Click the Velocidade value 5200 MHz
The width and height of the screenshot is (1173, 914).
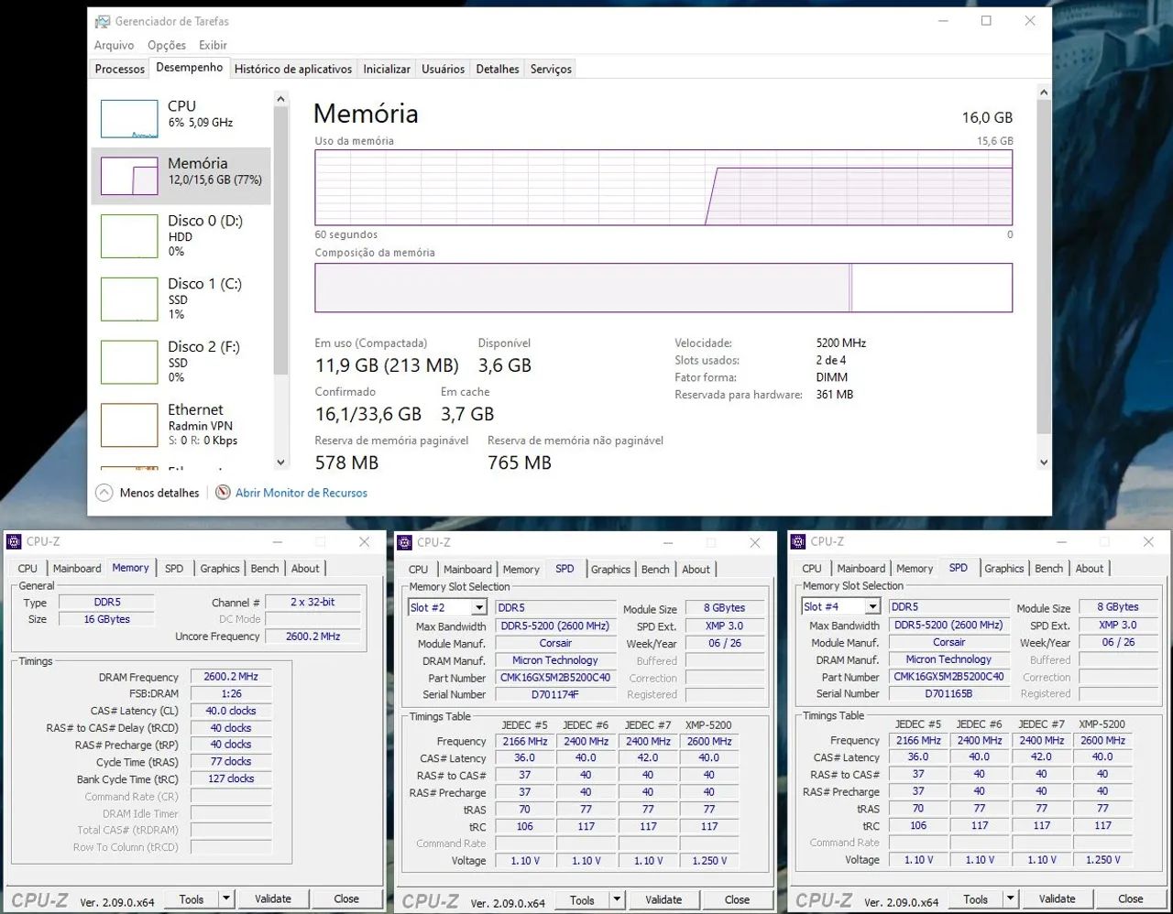[x=841, y=343]
